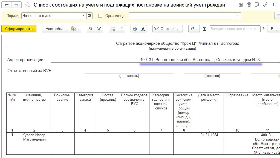This screenshot has width=280, height=158.
Task: Click the favorites star next to the title
Action: tap(27, 4)
